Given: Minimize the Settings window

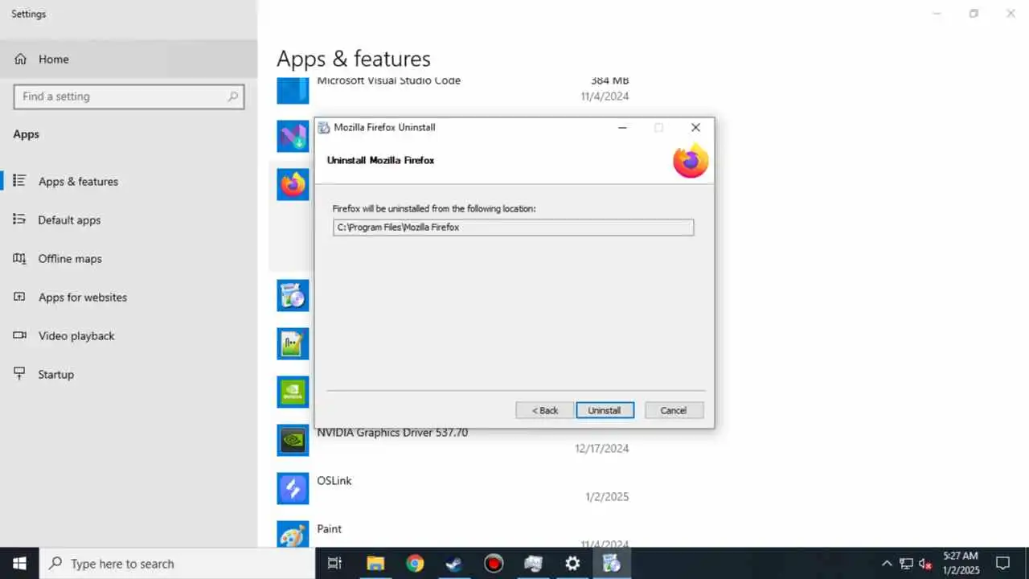Looking at the screenshot, I should point(937,14).
